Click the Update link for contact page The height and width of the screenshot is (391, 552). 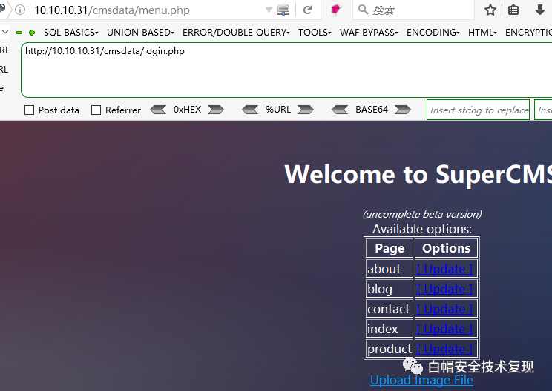pyautogui.click(x=444, y=309)
